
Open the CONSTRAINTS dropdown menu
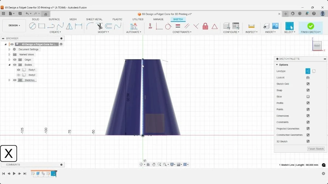click(182, 32)
